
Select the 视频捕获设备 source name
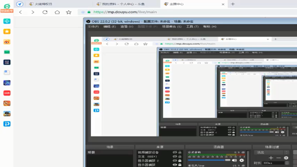tap(148, 153)
